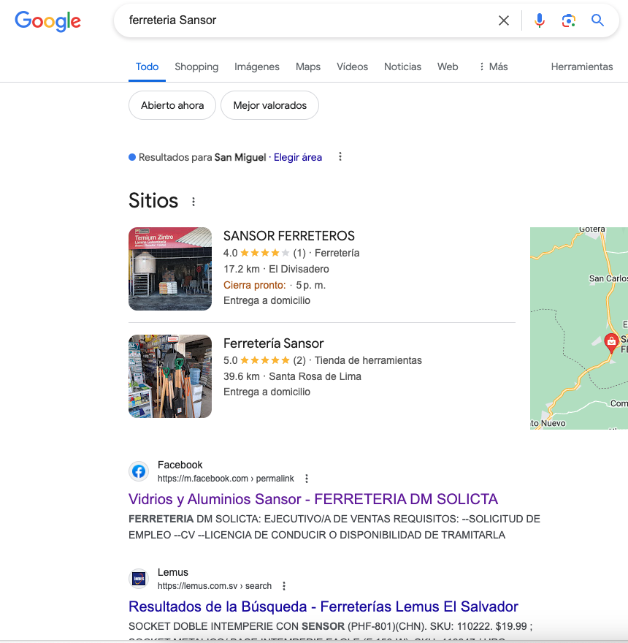Open the Ferretería Sansor photo thumbnail
Viewport: 628px width, 643px height.
coord(170,376)
